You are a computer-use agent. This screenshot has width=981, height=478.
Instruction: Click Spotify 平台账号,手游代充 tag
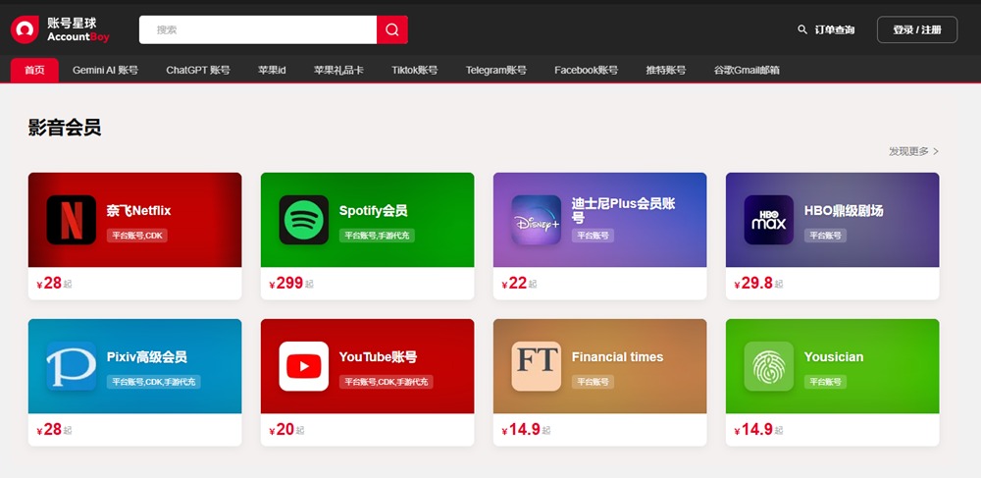click(377, 236)
